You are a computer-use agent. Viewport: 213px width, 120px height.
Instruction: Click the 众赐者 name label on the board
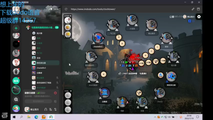[x=104, y=102]
